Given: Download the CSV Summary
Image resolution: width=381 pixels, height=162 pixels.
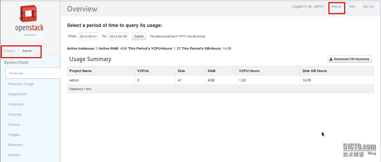Looking at the screenshot, I should [350, 59].
